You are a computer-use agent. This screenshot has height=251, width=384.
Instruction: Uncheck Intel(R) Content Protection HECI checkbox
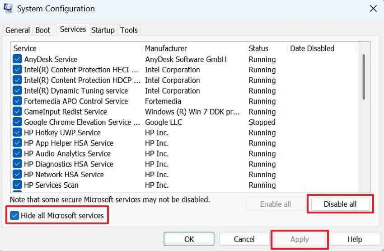click(x=17, y=70)
